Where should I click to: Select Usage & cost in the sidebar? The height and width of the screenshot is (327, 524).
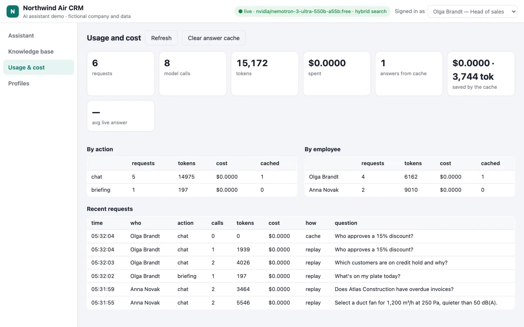(x=38, y=67)
